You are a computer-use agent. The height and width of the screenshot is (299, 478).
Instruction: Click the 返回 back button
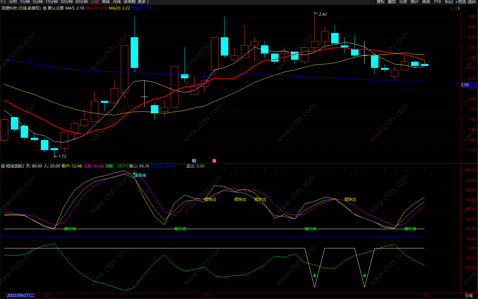(472, 2)
